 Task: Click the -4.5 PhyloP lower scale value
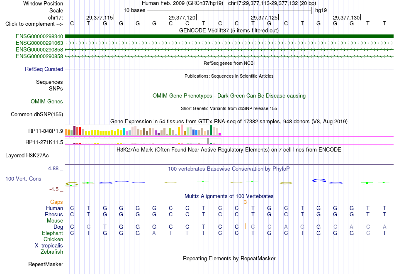54,189
